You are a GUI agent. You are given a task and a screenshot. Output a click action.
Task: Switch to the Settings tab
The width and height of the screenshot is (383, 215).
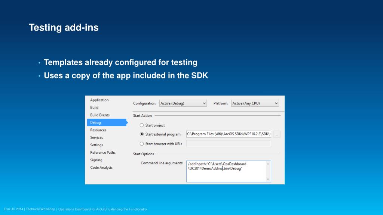pos(96,145)
